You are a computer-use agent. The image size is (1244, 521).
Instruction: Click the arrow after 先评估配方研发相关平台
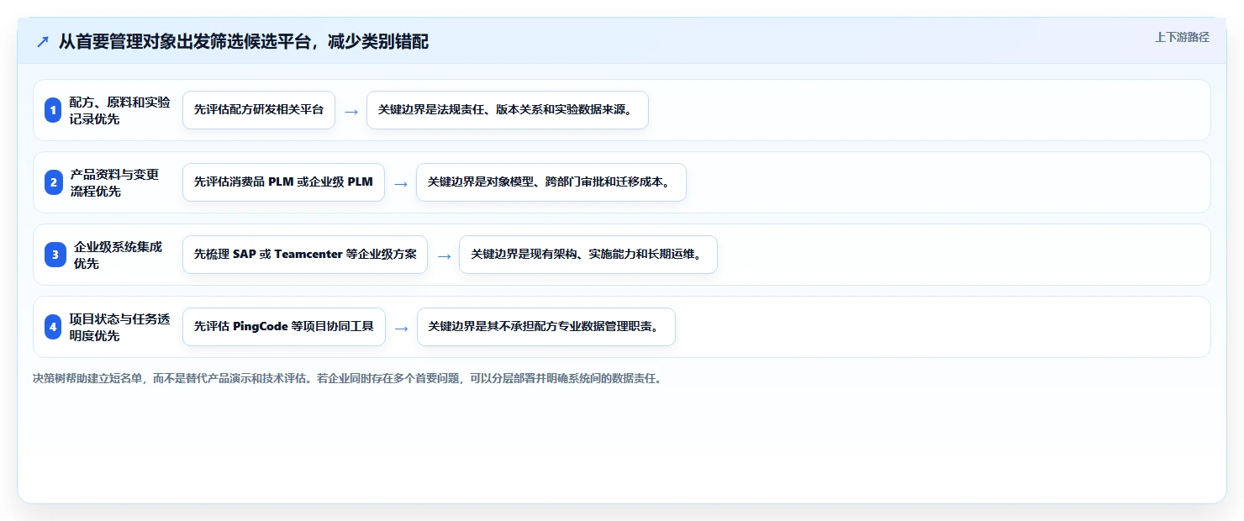[351, 111]
